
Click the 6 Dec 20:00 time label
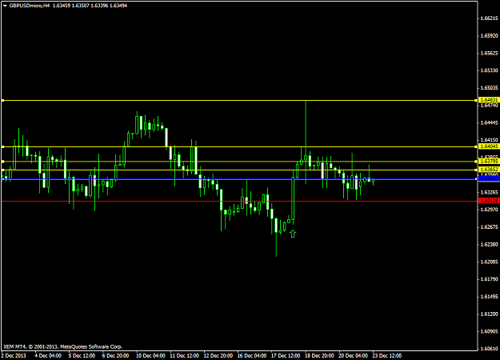click(115, 355)
